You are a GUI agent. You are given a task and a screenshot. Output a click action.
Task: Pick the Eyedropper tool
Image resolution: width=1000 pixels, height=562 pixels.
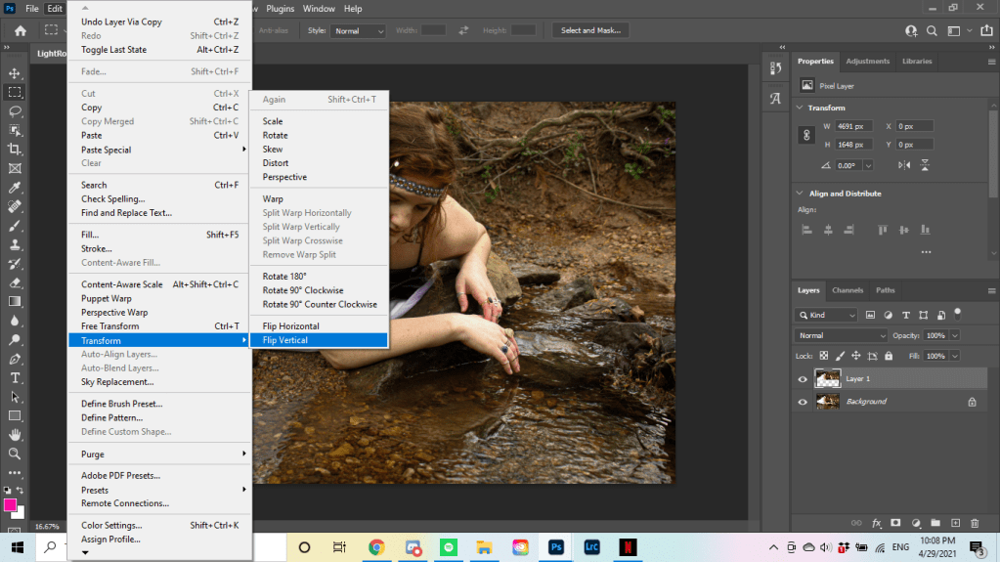(15, 188)
